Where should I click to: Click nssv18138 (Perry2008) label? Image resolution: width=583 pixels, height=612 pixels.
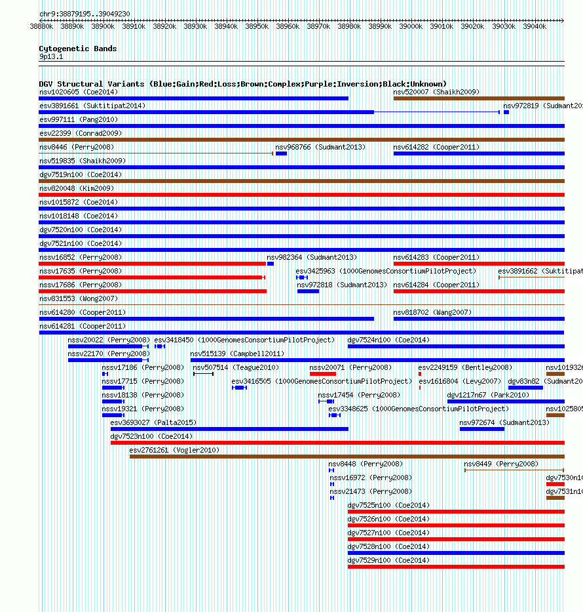pos(143,396)
